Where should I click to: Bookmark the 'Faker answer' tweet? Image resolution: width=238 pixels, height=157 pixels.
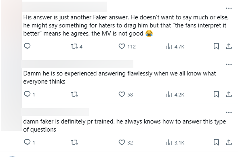(x=216, y=46)
